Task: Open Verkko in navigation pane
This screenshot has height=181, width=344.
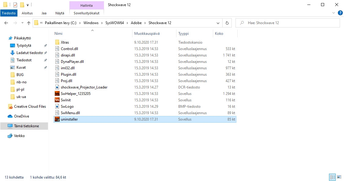Action: (x=19, y=136)
